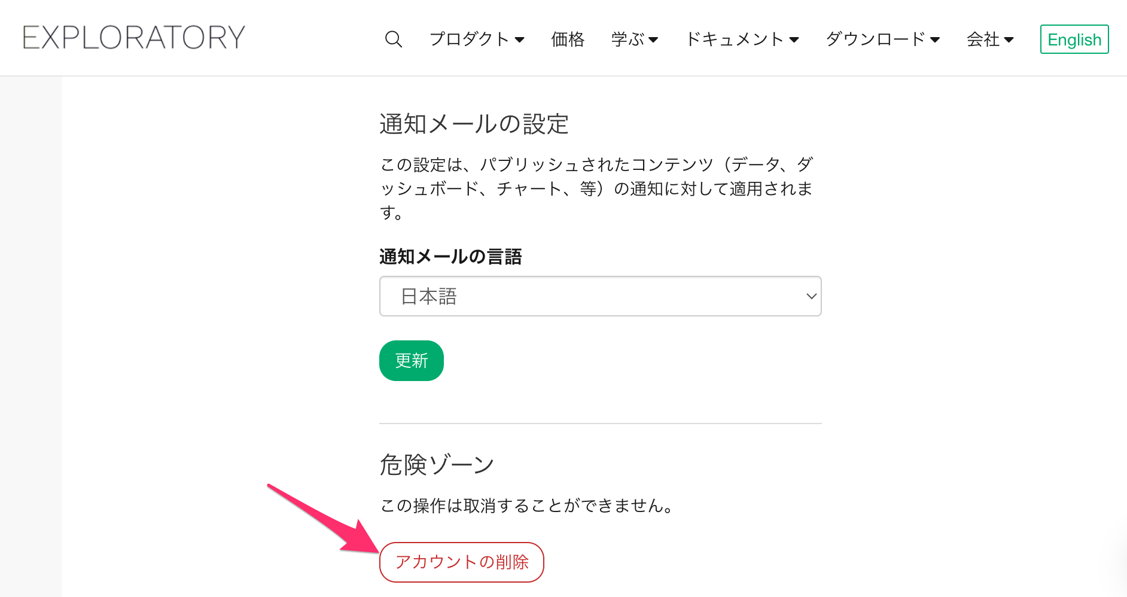Screen dimensions: 1127x597
Task: Click the green 更新 button
Action: click(x=412, y=361)
